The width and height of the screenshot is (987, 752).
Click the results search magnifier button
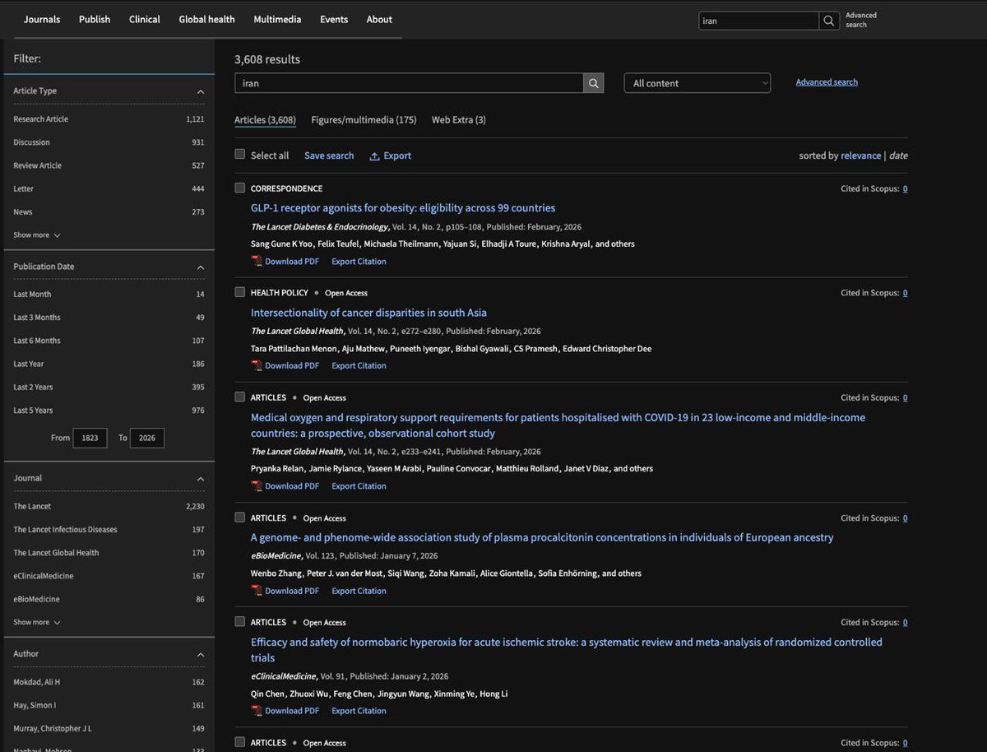pyautogui.click(x=593, y=83)
